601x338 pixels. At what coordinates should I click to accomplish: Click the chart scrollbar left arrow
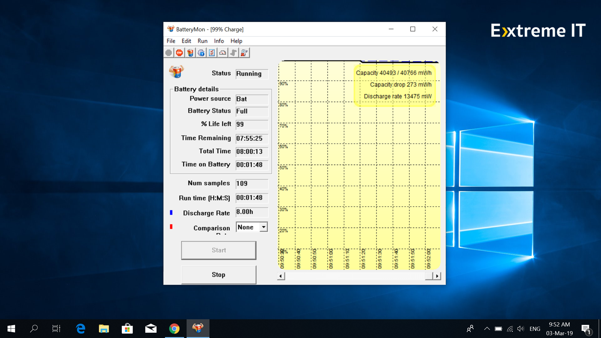281,276
